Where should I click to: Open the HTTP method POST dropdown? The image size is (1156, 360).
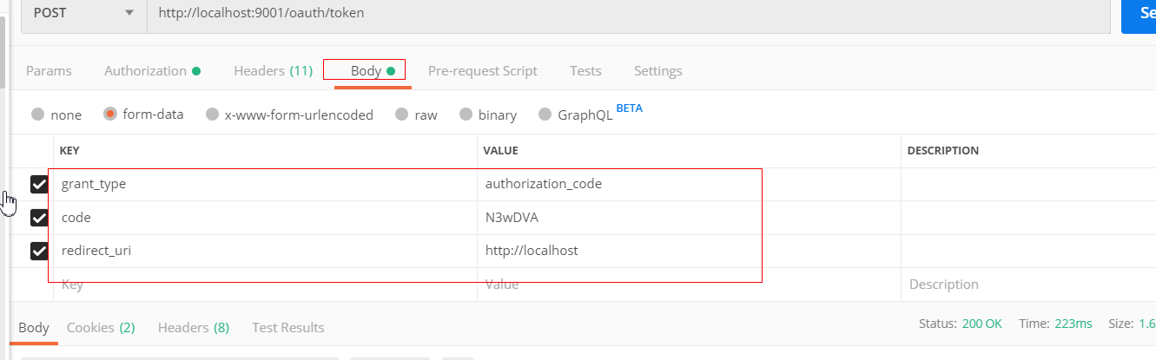83,13
